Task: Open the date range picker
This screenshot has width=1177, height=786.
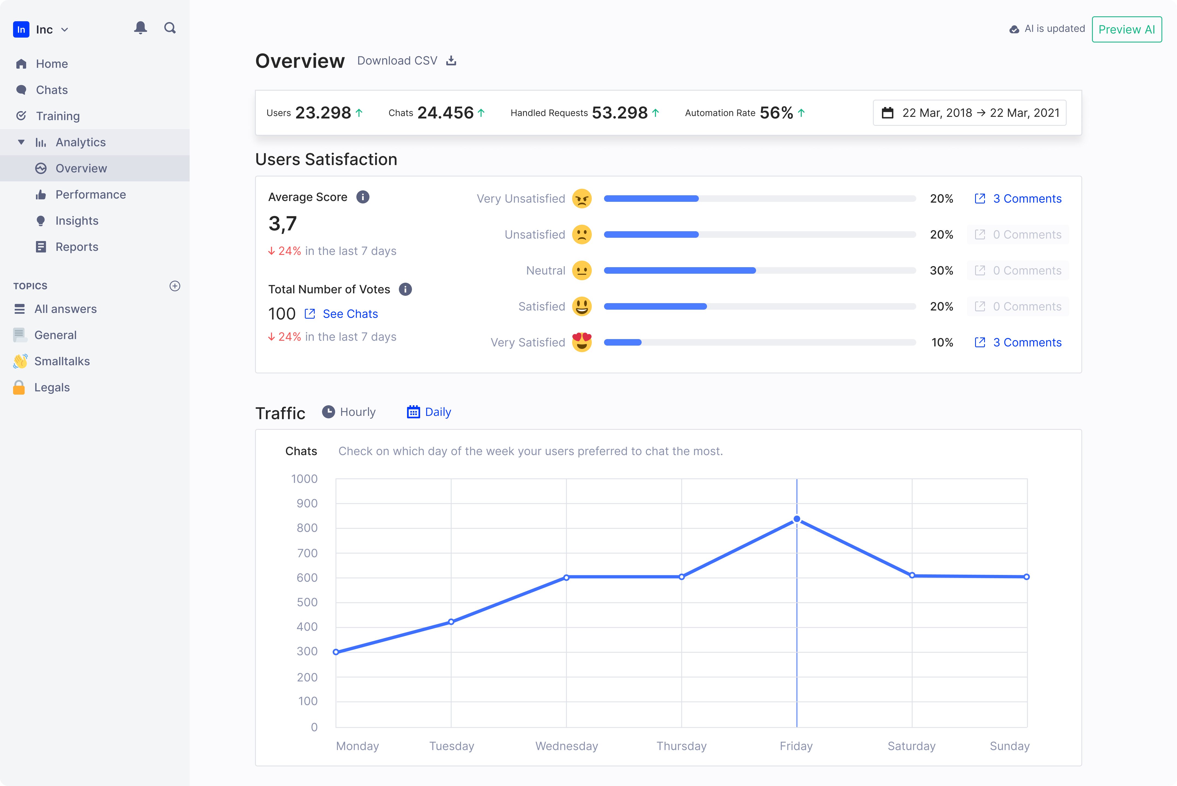Action: click(x=969, y=113)
